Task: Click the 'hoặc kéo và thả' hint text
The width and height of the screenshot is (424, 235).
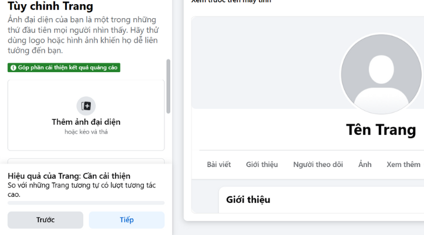Action: tap(86, 132)
